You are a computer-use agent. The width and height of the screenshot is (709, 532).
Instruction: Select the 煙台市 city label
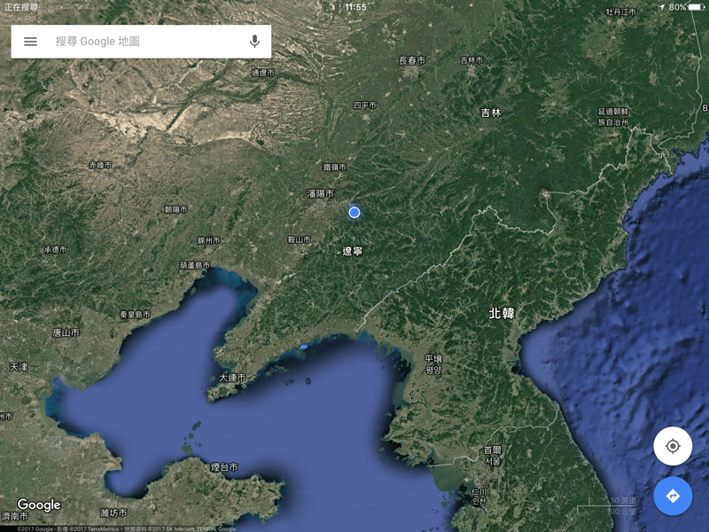[224, 467]
